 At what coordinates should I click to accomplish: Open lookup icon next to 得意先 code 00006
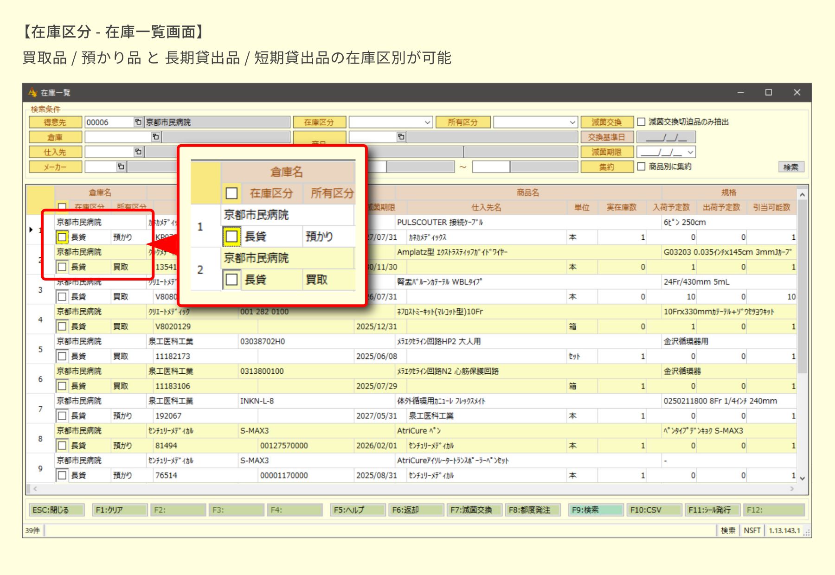pyautogui.click(x=138, y=122)
